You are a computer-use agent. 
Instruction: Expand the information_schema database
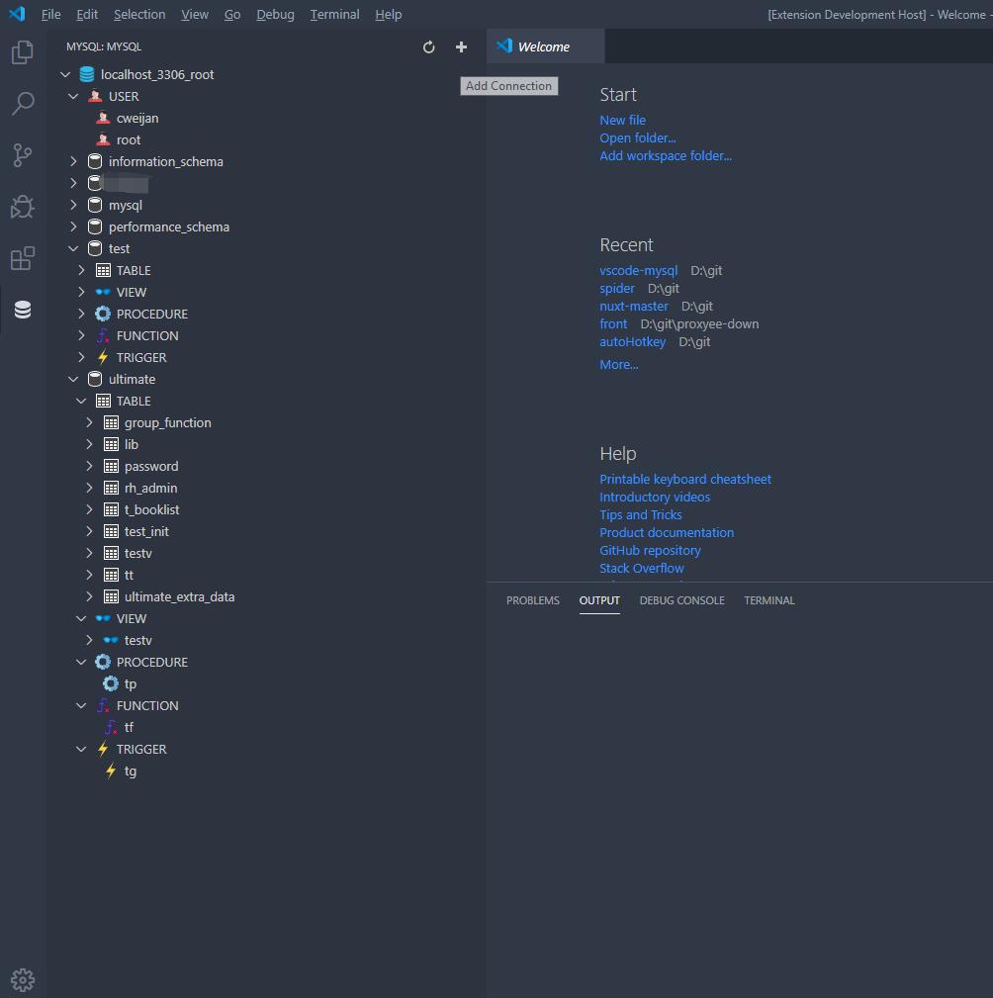pyautogui.click(x=73, y=161)
